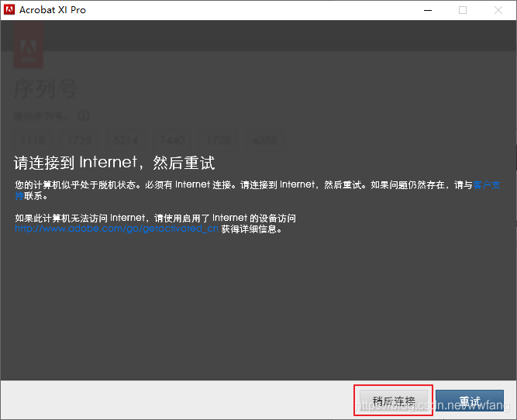The image size is (517, 420).
Task: Minimize the Acrobat XI Pro window
Action: pyautogui.click(x=428, y=10)
